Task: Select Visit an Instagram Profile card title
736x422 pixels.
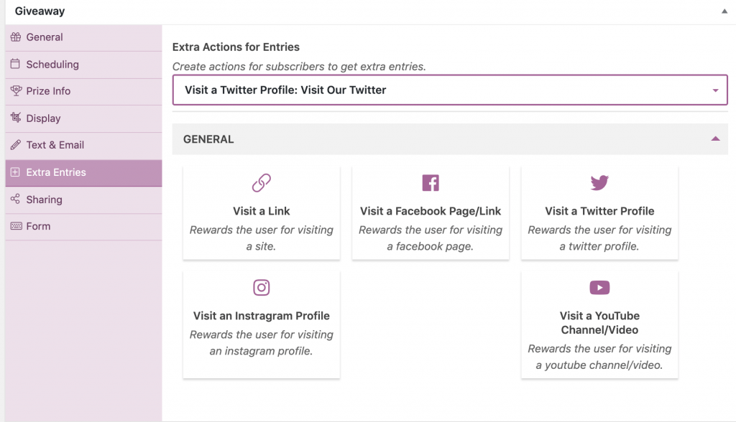Action: pos(262,316)
